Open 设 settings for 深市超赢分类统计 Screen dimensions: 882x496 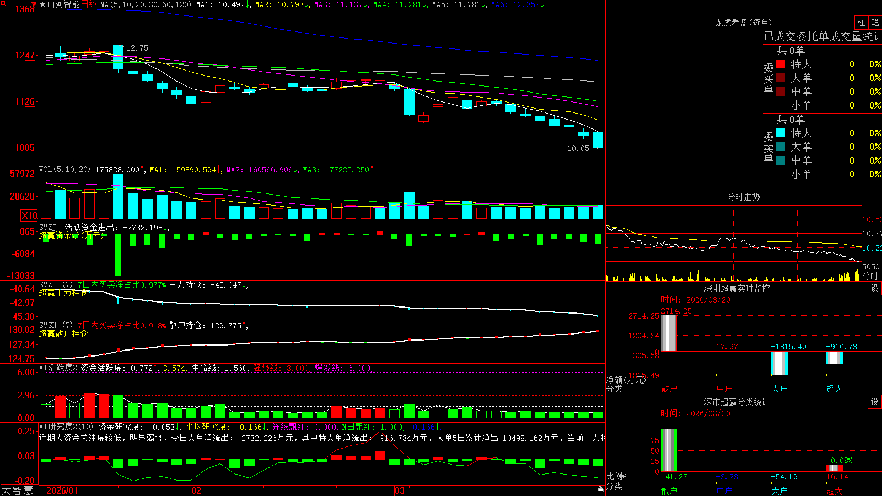pos(875,402)
